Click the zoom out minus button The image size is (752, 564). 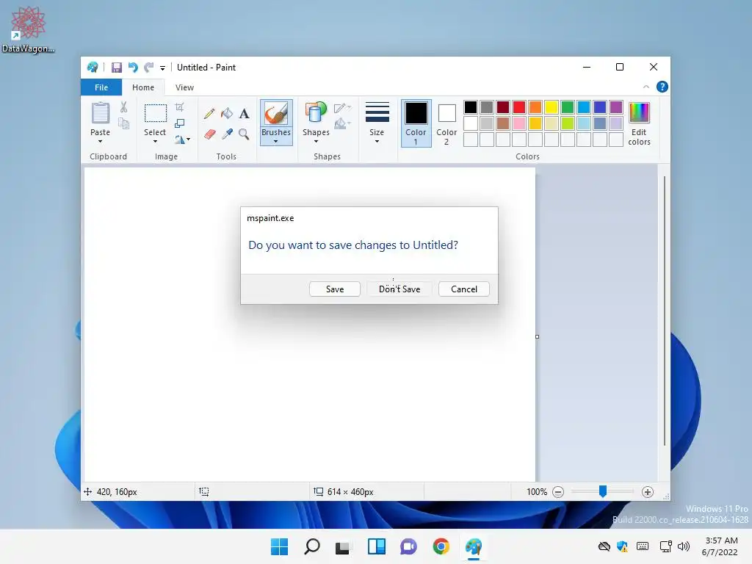click(558, 492)
